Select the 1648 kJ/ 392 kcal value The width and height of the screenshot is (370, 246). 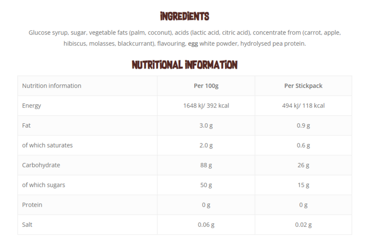[x=206, y=106]
